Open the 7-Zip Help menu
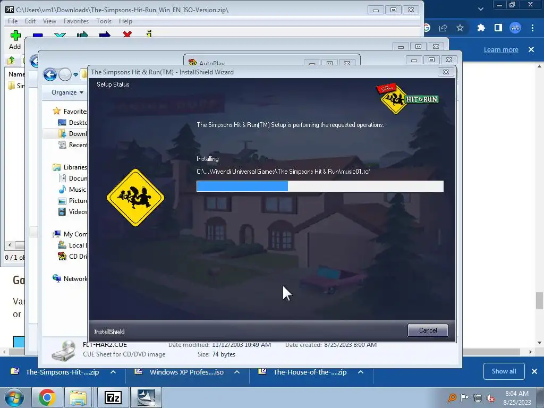 pos(125,21)
